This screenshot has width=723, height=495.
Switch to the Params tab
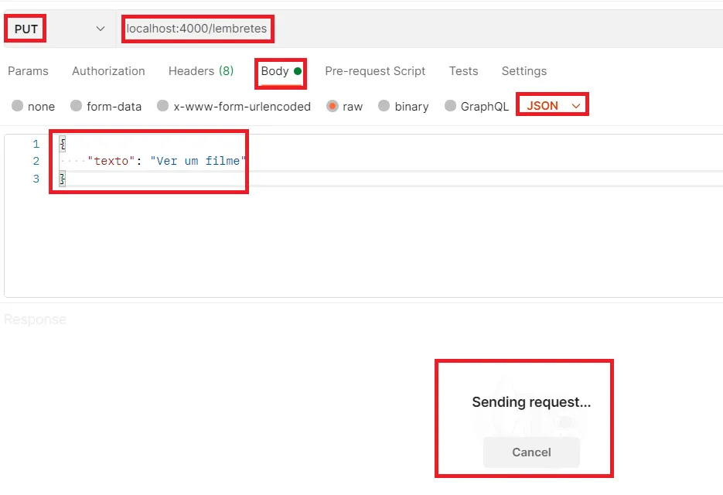(x=28, y=71)
